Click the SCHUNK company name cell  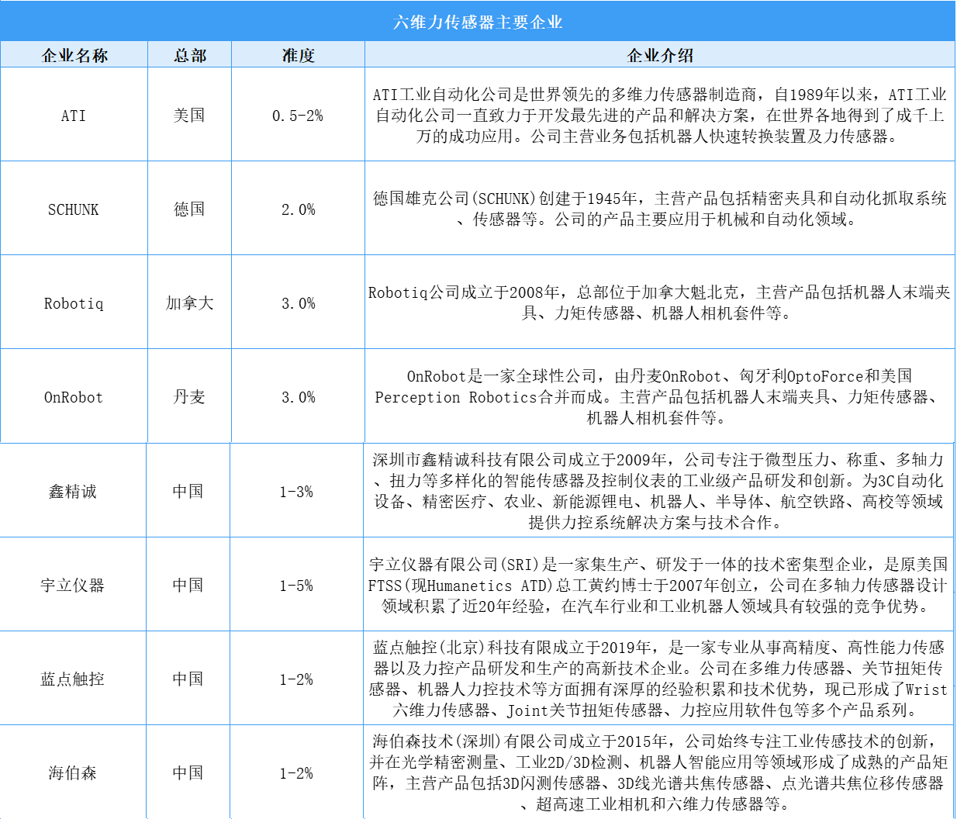[74, 209]
